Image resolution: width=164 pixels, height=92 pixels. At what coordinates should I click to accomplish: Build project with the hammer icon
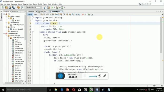[x=45, y=7]
